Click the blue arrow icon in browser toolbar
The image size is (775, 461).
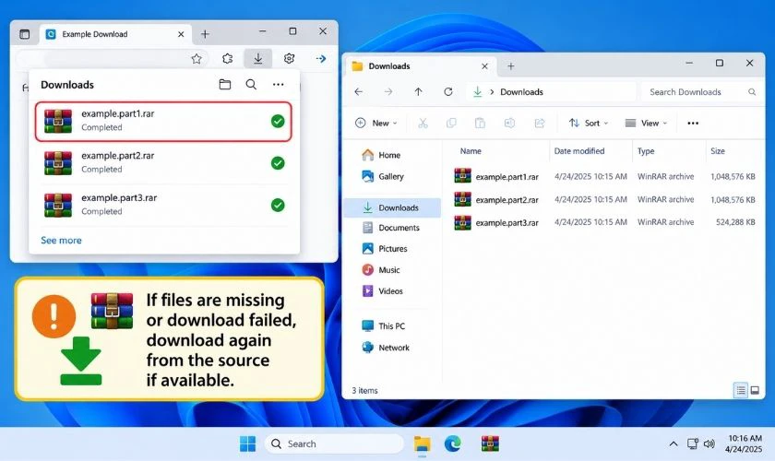point(321,59)
